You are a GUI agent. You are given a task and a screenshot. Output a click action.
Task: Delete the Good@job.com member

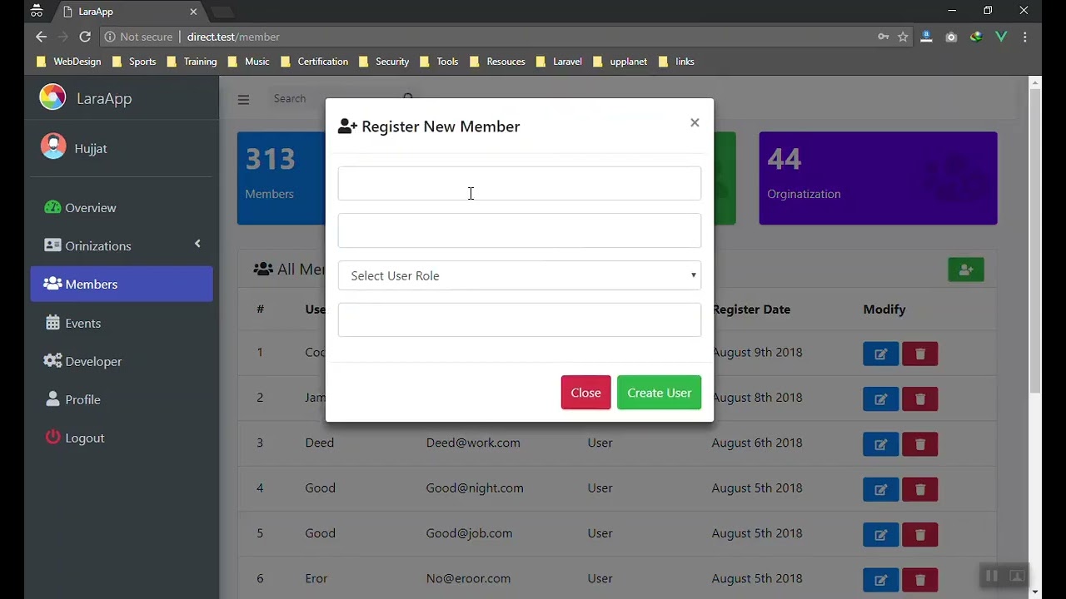(x=920, y=534)
